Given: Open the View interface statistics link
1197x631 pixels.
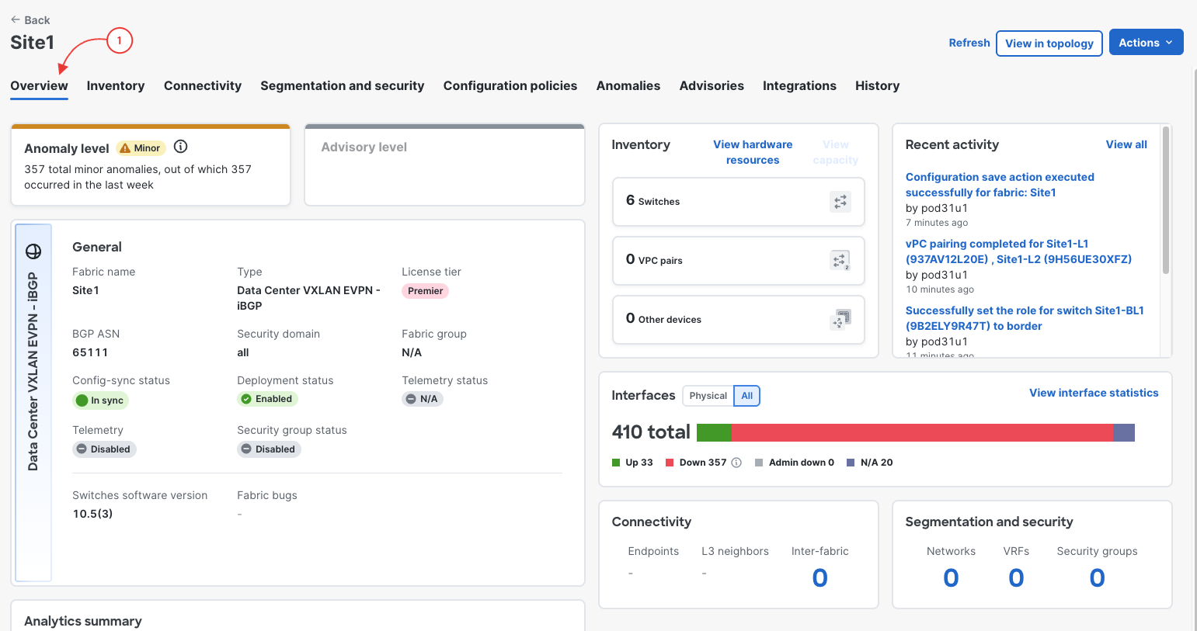Looking at the screenshot, I should pos(1094,393).
